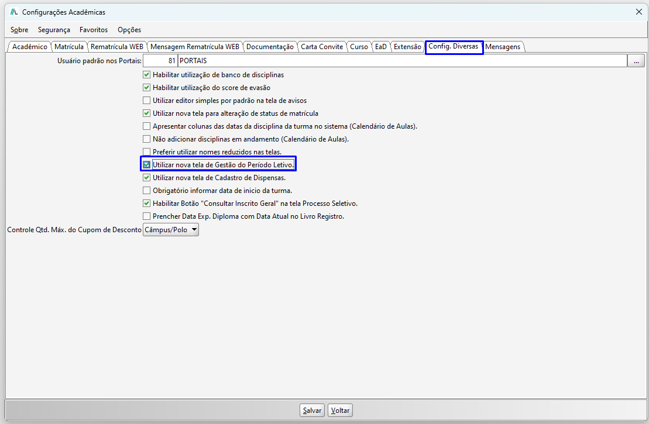Screen dimensions: 649x424
Task: Check 'Prencher Data Exp. Diploma com Data Atual'
Action: tap(146, 216)
